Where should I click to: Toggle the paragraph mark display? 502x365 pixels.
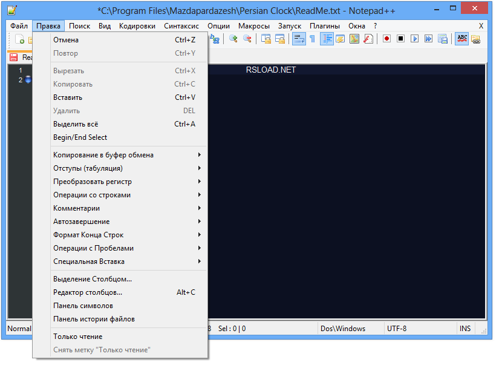pos(313,38)
